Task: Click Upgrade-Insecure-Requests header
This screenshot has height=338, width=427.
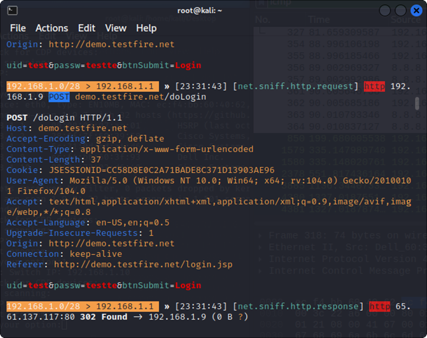Action: [x=80, y=233]
